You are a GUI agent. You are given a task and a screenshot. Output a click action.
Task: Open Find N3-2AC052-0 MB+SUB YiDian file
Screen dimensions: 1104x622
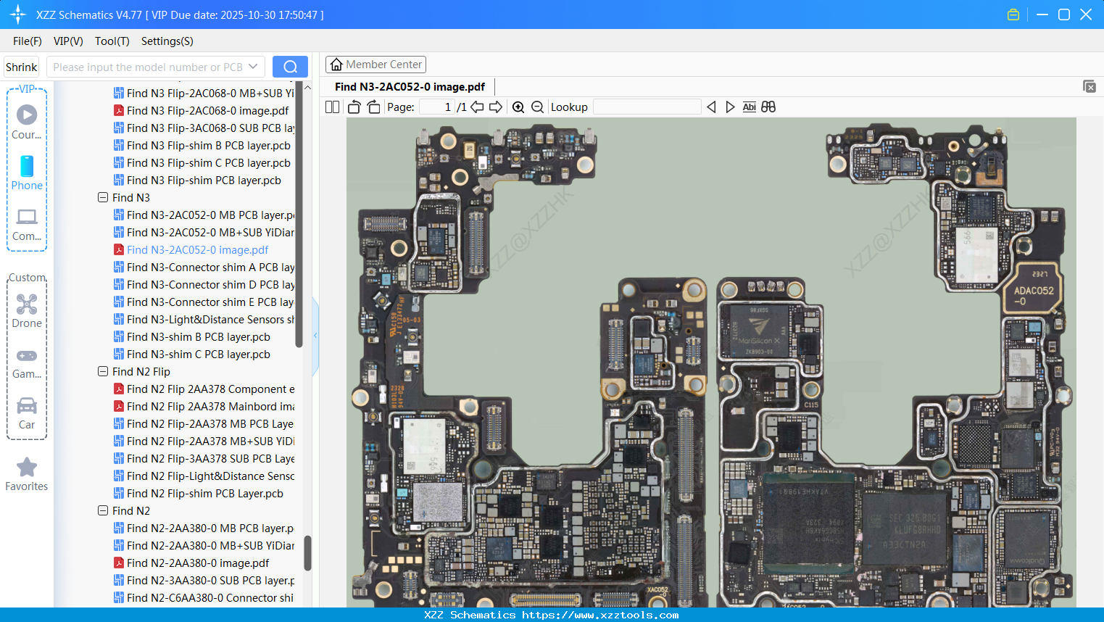pyautogui.click(x=204, y=232)
